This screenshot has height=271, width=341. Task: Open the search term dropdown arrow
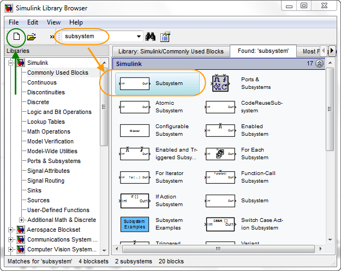pyautogui.click(x=139, y=37)
